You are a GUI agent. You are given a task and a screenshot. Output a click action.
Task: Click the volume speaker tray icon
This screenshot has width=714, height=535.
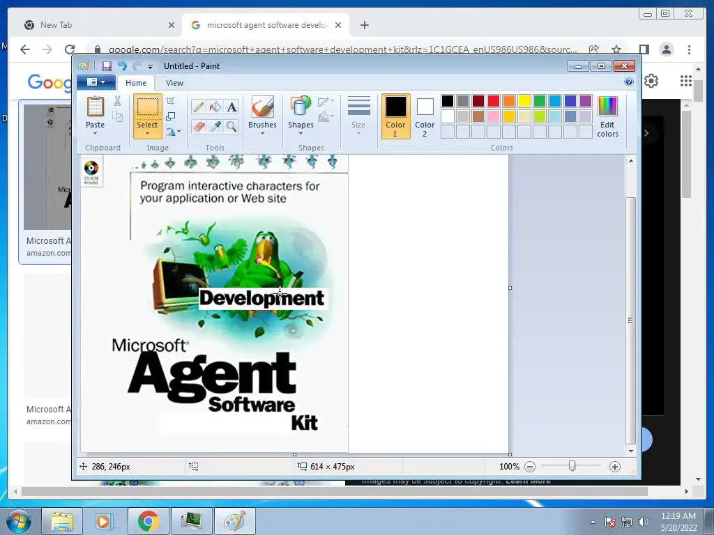[644, 522]
